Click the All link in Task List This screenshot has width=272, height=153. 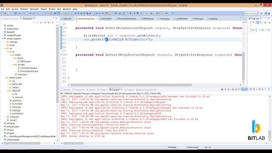263,30
